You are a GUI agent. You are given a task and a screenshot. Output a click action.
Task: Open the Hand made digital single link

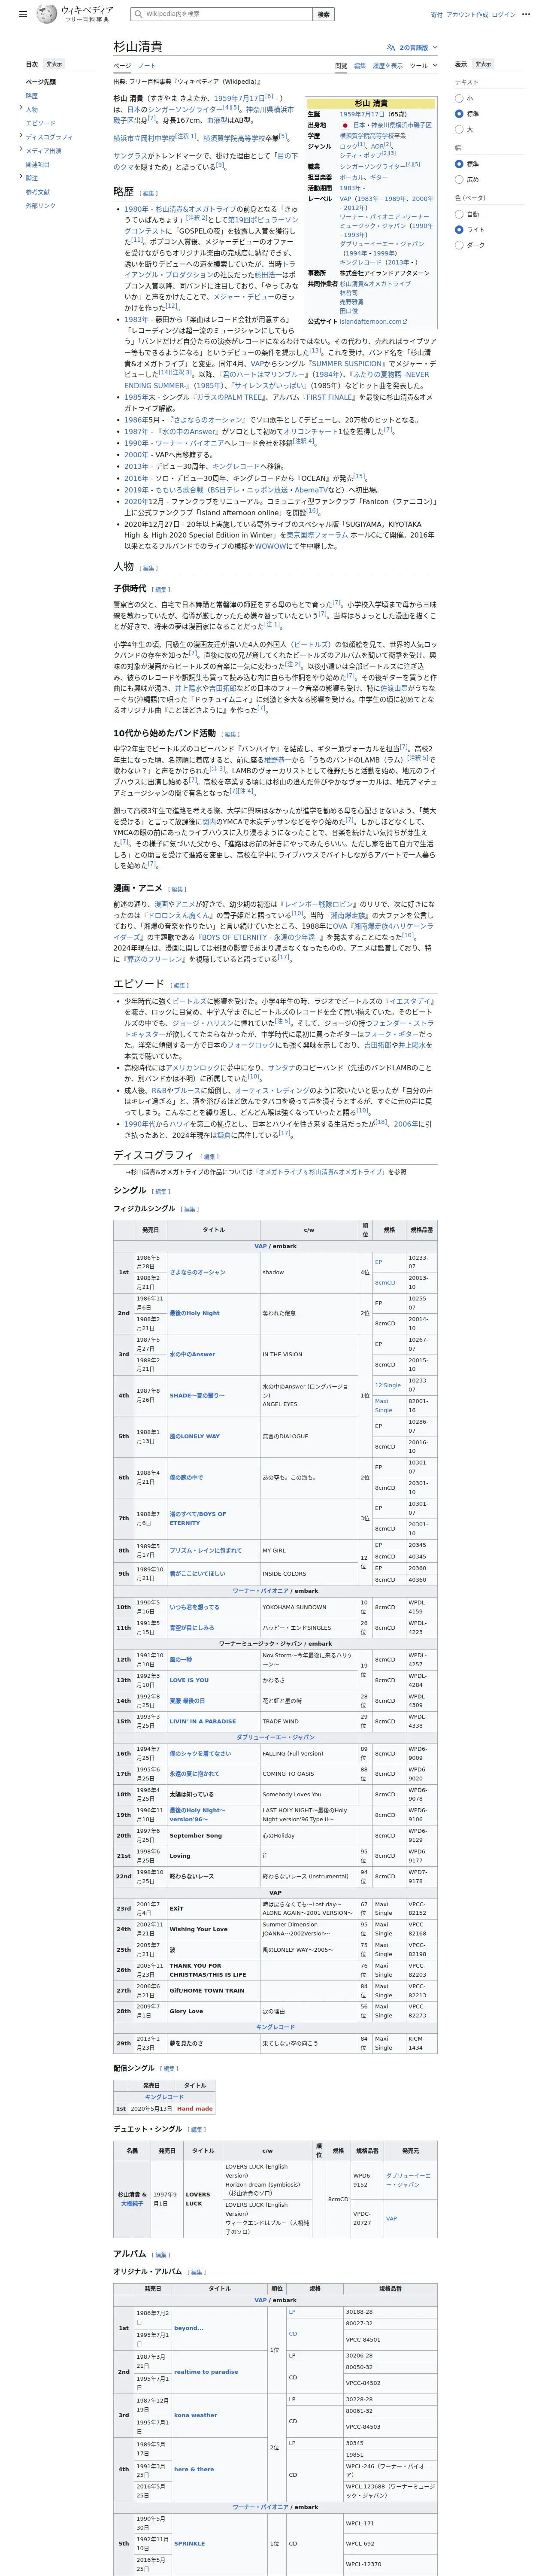pyautogui.click(x=195, y=2109)
